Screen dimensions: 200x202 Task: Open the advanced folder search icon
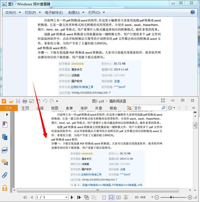(x=129, y=108)
